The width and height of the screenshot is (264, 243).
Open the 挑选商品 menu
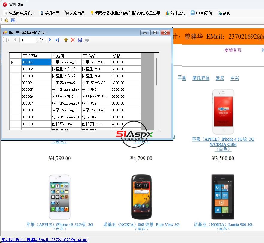tap(75, 13)
